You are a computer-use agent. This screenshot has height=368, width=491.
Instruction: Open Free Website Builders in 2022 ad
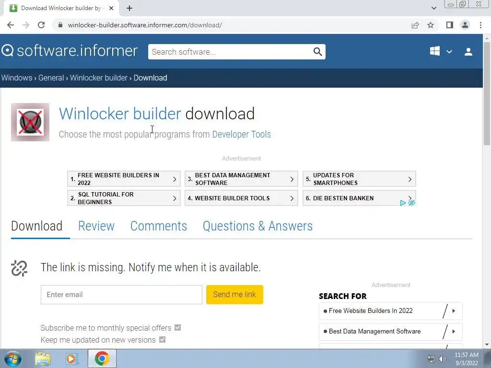pos(124,179)
